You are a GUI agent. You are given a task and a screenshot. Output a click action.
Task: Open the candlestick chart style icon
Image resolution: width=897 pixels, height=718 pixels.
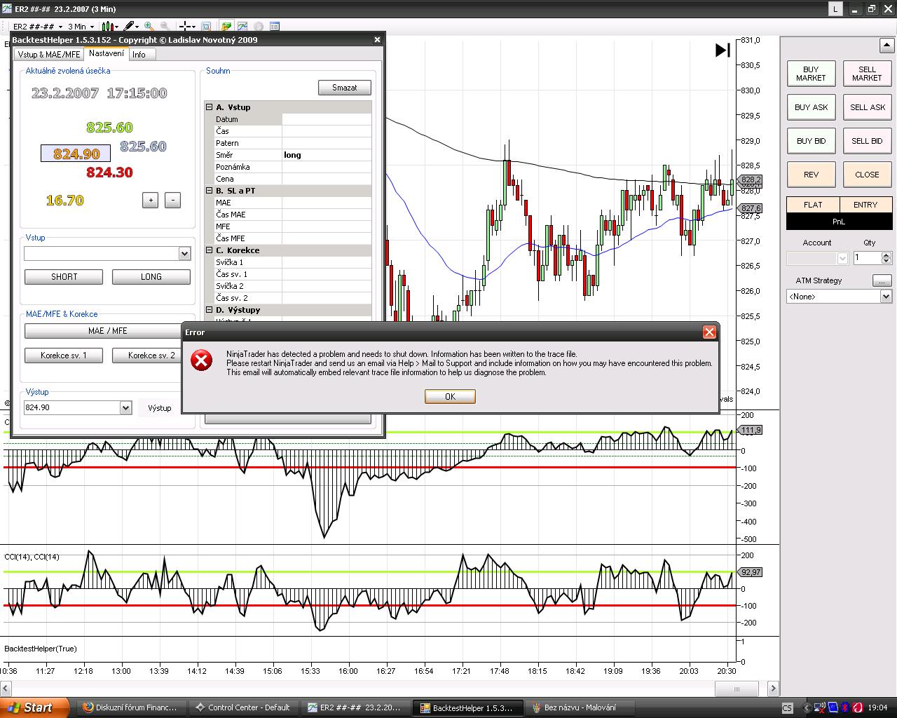(x=109, y=27)
